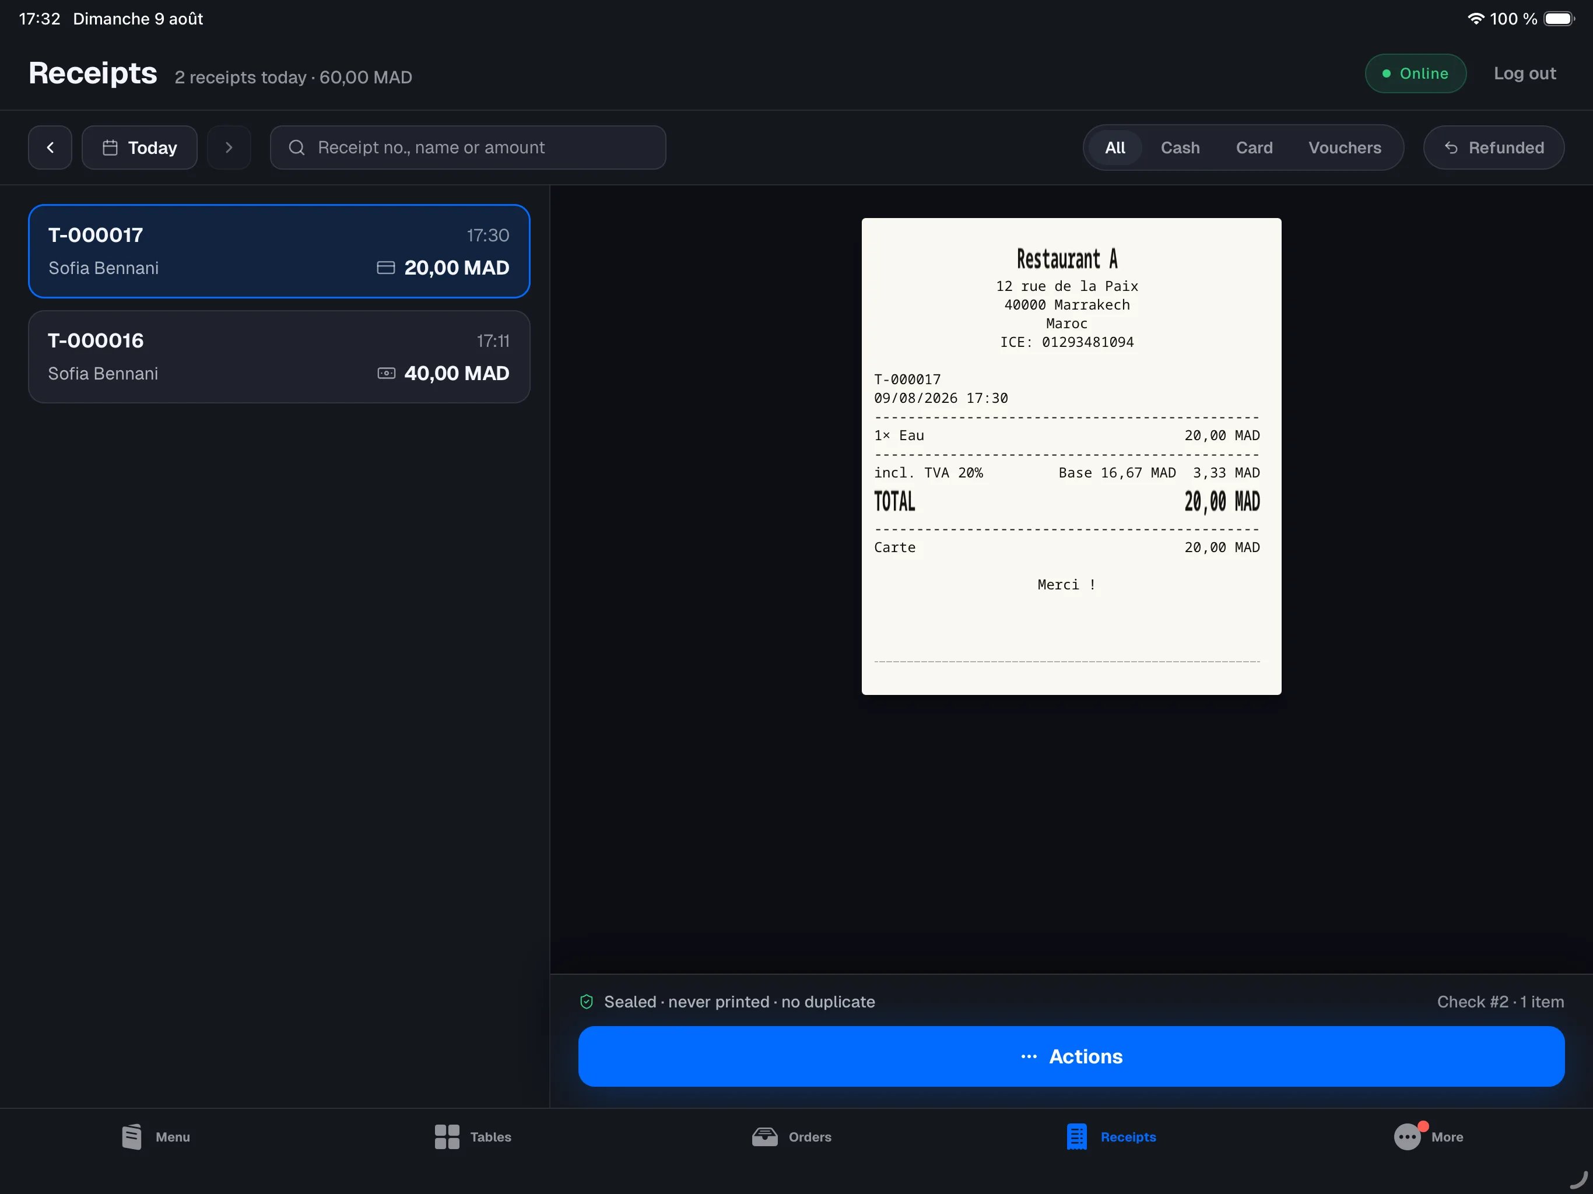Image resolution: width=1593 pixels, height=1194 pixels.
Task: Open the Today date picker
Action: click(x=140, y=148)
